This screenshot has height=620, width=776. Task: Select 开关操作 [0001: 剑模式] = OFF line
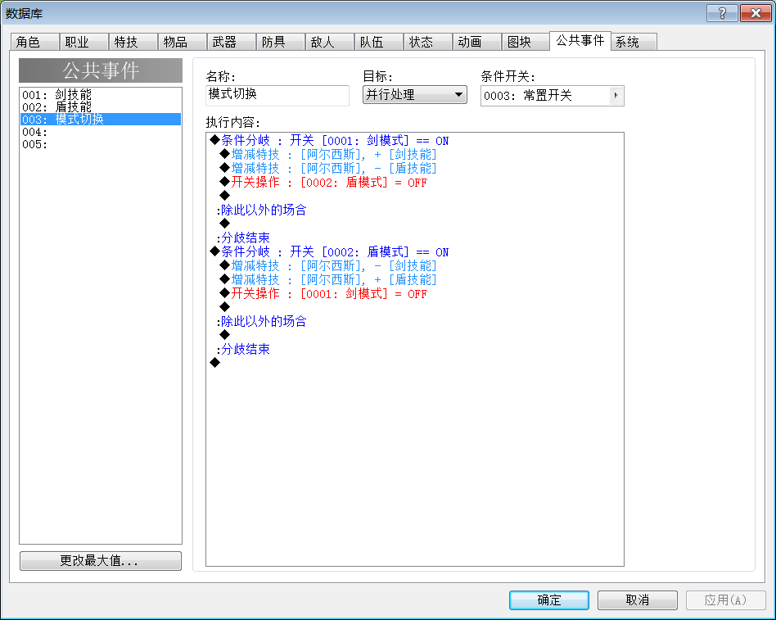323,294
